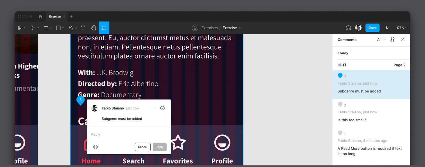Image resolution: width=425 pixels, height=167 pixels.
Task: Expand the shape tool dropdown arrow
Action: click(63, 28)
